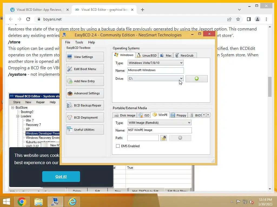Open View Settings in EasyBCD Toolbox
Screen dimensions: 277x207
click(x=85, y=57)
